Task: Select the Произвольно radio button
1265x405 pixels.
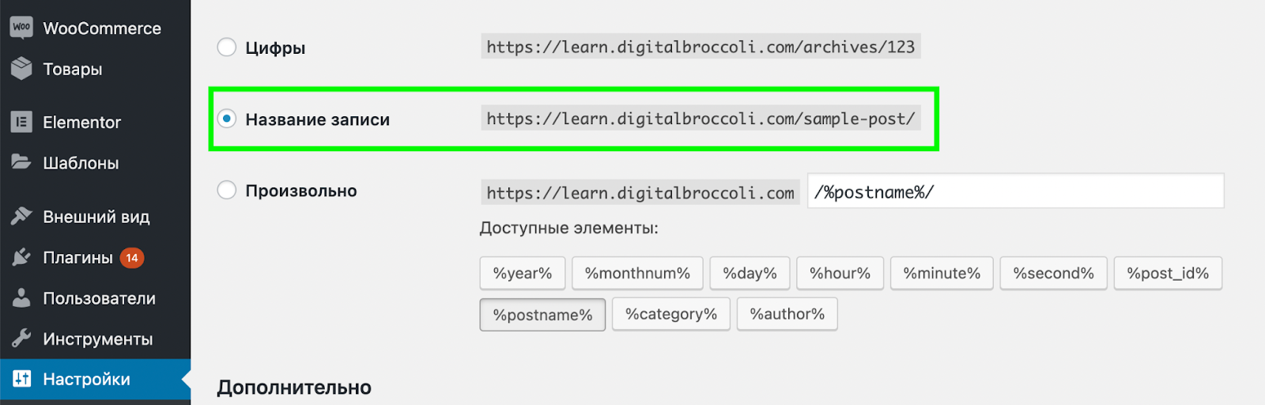Action: pos(227,190)
